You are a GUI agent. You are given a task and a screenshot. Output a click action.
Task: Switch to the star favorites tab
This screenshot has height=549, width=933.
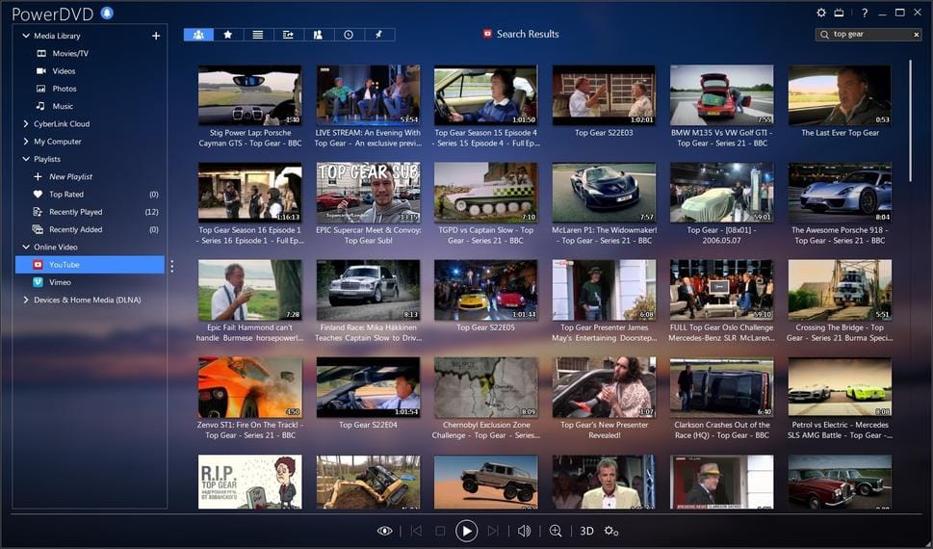click(x=228, y=35)
